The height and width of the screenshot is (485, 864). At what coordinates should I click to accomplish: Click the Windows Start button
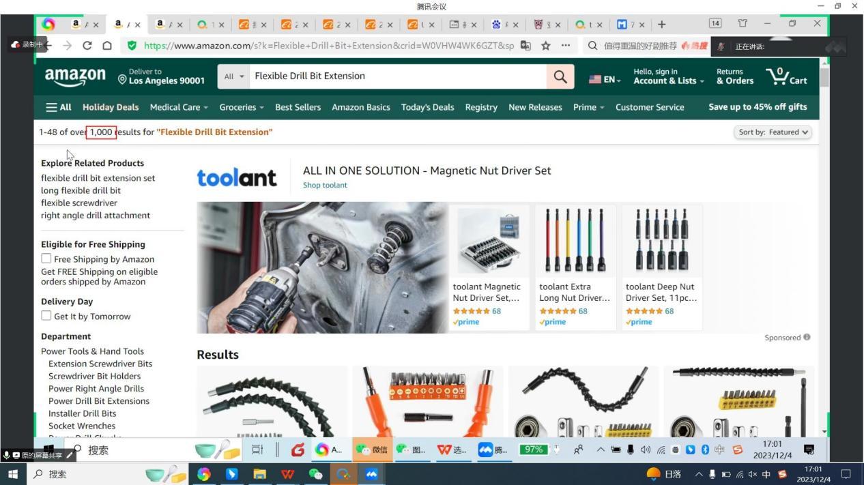(x=12, y=474)
